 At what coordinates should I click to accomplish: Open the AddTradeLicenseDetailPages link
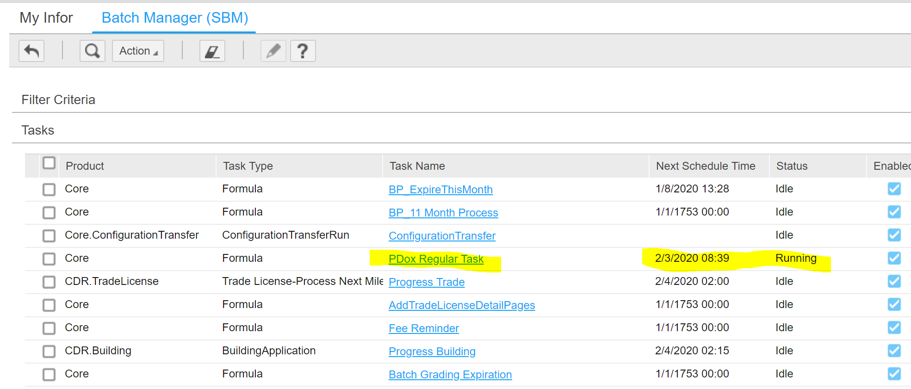point(462,305)
